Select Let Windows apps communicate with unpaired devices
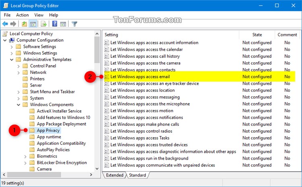The width and height of the screenshot is (302, 187). (163, 165)
